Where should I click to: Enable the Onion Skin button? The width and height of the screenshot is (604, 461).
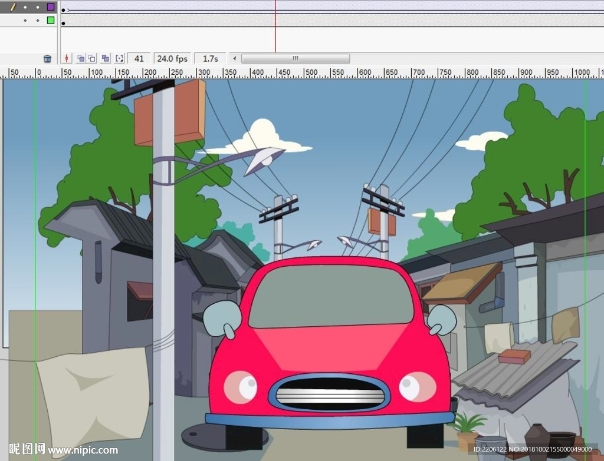[x=81, y=58]
